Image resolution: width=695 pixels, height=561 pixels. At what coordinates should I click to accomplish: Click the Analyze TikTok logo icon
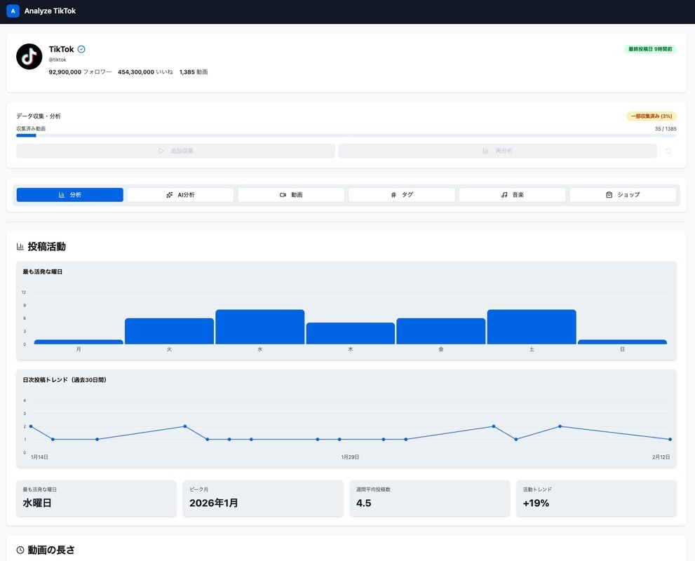point(13,11)
